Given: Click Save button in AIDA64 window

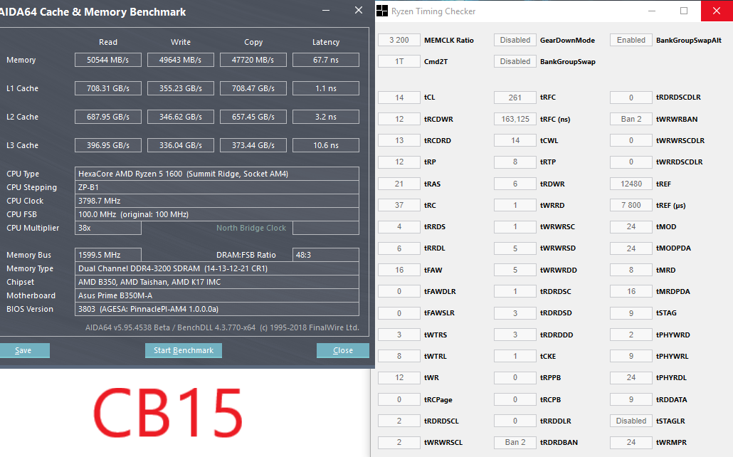Looking at the screenshot, I should tap(24, 350).
